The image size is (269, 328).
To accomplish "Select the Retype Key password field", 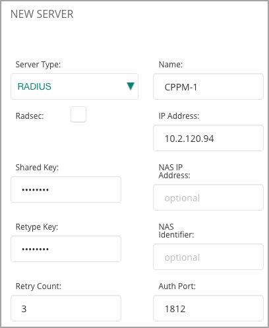I will [x=66, y=249].
